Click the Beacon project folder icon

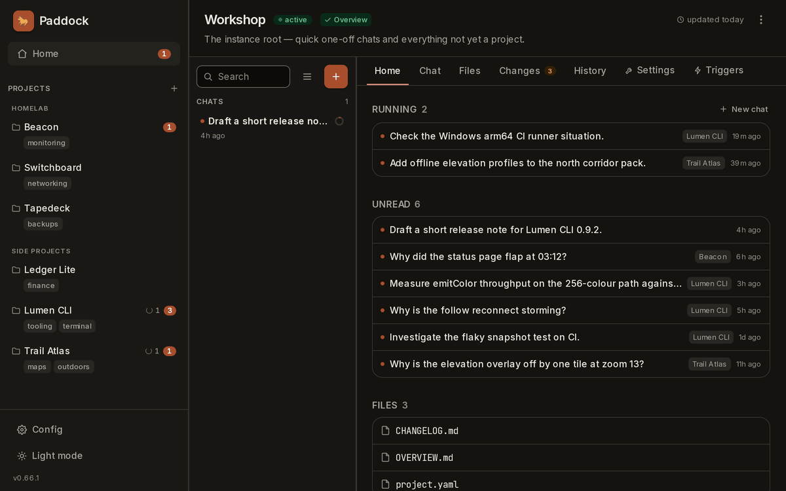(x=16, y=127)
